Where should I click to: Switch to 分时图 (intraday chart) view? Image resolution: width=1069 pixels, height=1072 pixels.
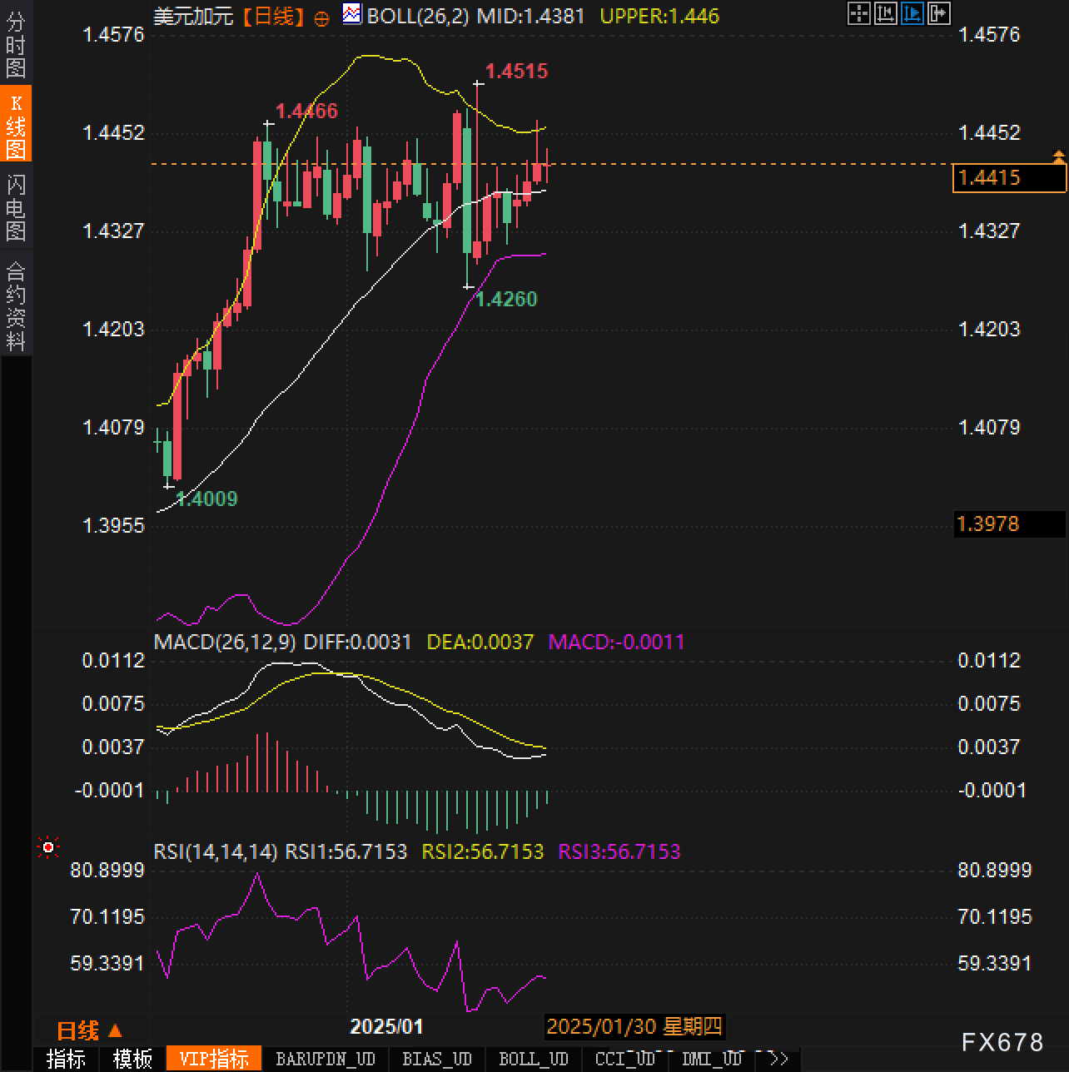point(16,46)
